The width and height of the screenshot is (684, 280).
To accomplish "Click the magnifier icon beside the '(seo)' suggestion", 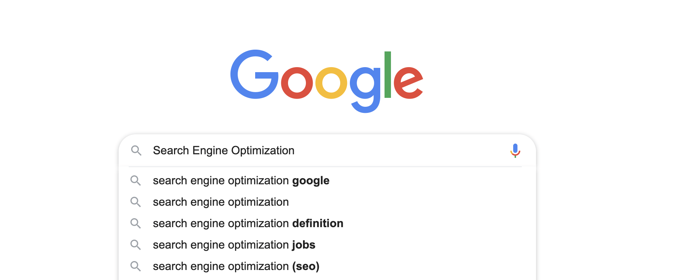I will pyautogui.click(x=135, y=266).
